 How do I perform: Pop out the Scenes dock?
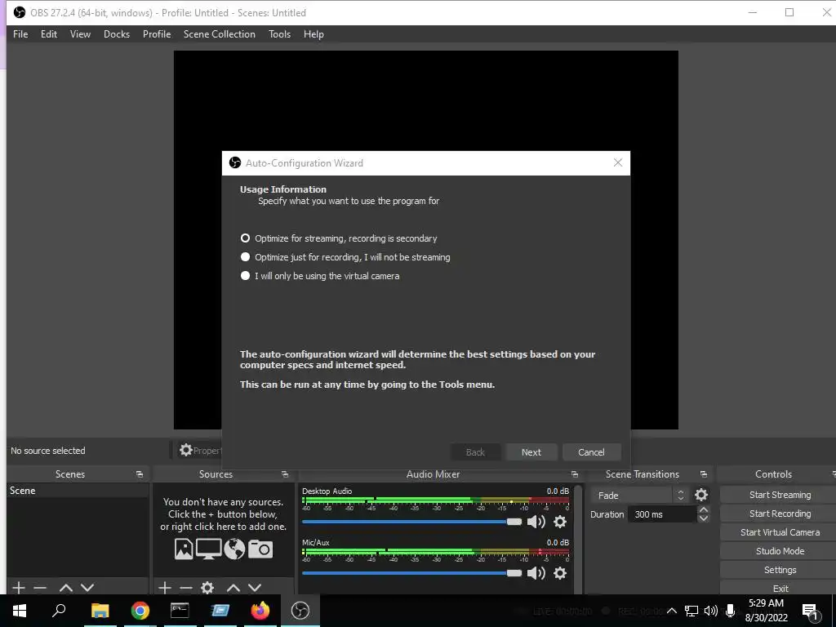click(140, 474)
